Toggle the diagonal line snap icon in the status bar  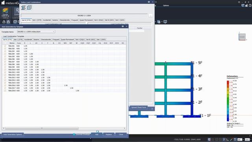231,139
